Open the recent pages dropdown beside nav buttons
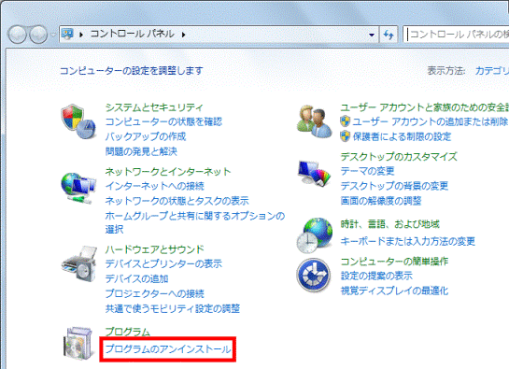 click(x=53, y=35)
